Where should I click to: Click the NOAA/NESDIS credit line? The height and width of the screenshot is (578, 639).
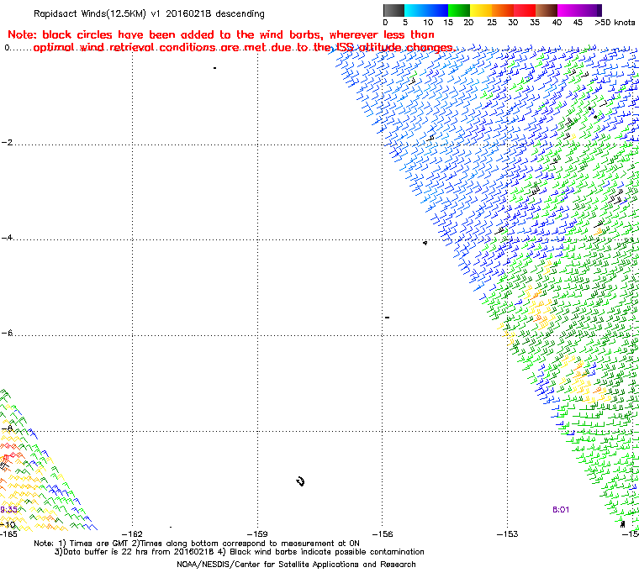click(296, 565)
